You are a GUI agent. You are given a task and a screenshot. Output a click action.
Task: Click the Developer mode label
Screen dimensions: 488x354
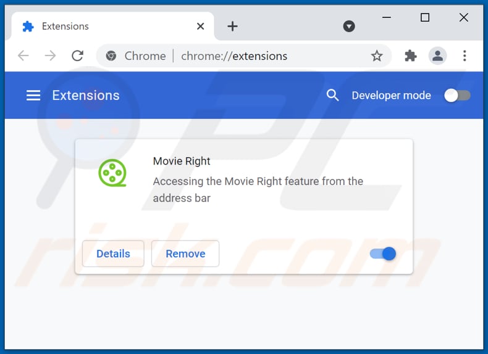click(x=391, y=96)
